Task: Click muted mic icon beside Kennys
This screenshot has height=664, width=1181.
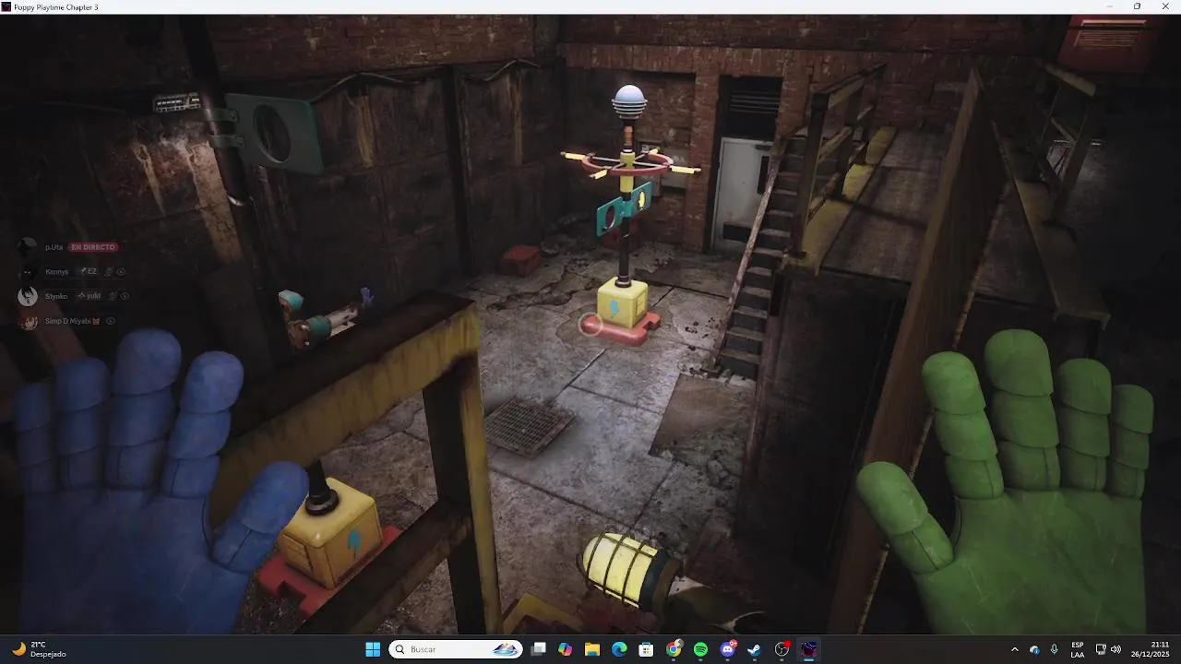Action: click(109, 272)
